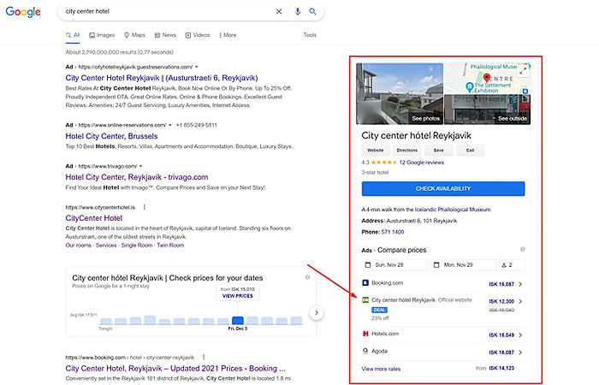Open the Twin Room sitelink

tap(170, 246)
